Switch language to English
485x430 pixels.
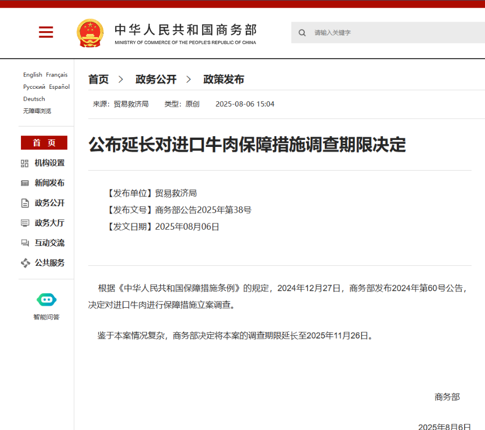[32, 75]
